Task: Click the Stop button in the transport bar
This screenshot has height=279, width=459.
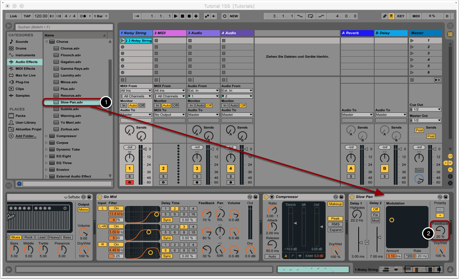Action: point(182,16)
